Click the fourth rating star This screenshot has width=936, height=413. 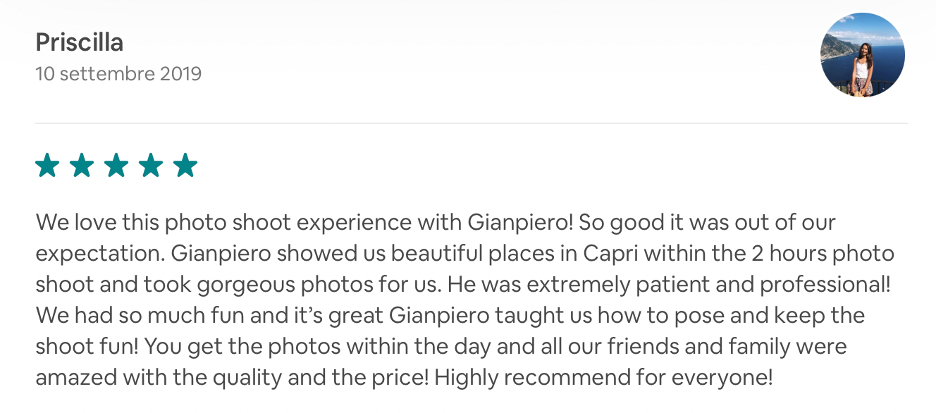[151, 166]
